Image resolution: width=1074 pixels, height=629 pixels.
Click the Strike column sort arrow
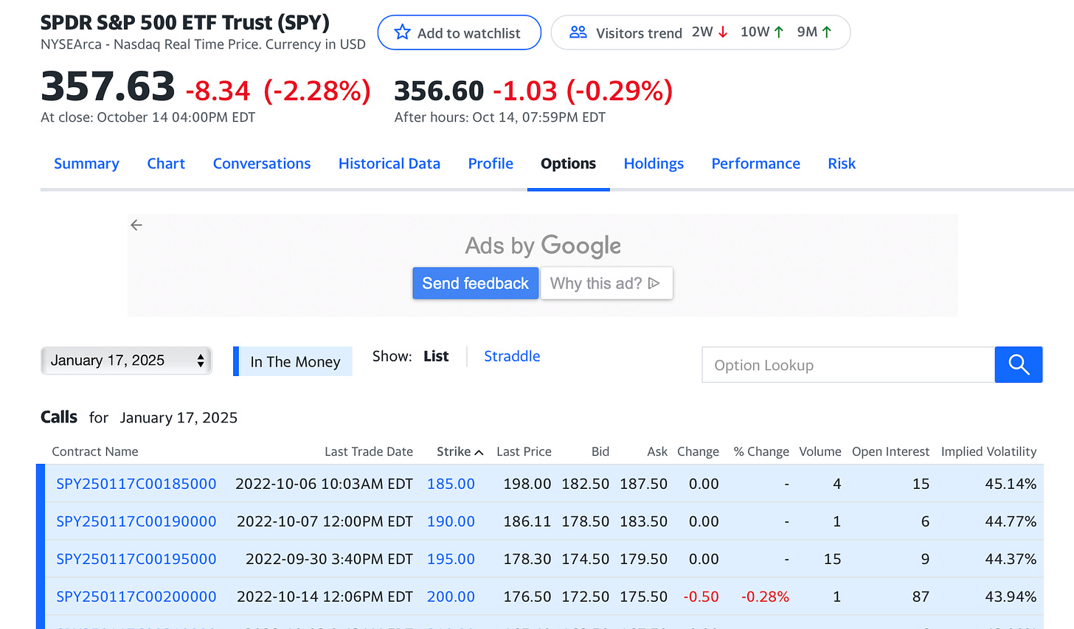click(x=479, y=452)
